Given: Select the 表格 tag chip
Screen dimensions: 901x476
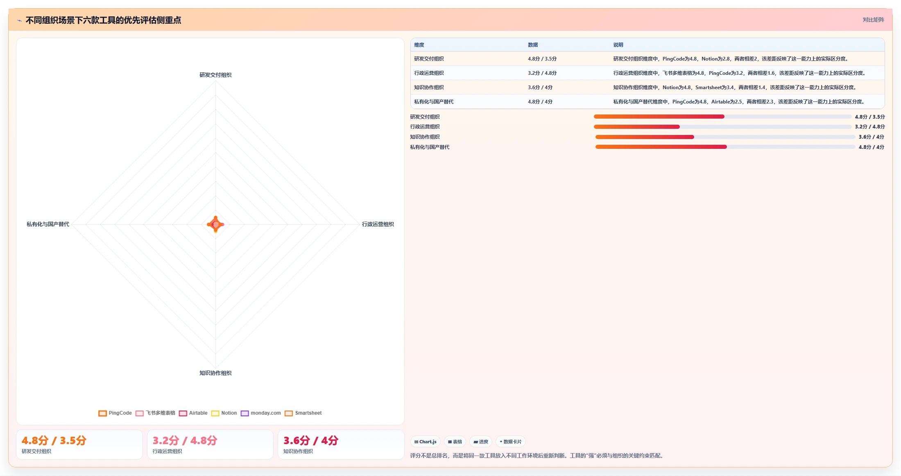Looking at the screenshot, I should (x=455, y=442).
